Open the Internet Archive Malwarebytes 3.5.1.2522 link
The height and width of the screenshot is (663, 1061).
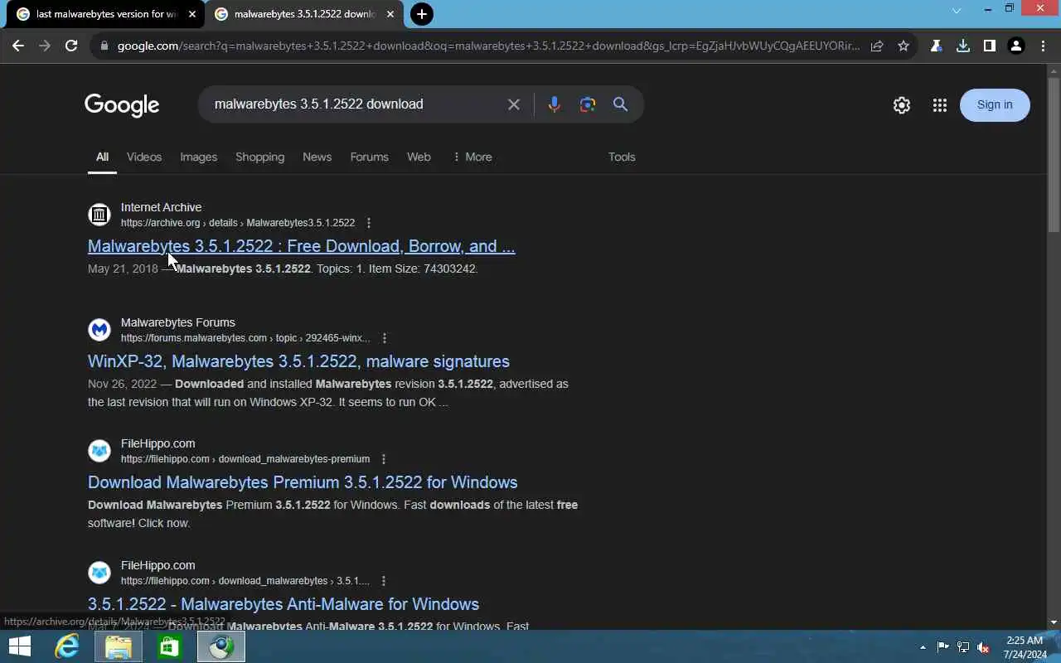pos(302,246)
